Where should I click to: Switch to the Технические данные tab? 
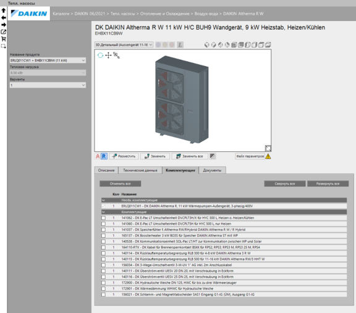pos(140,170)
